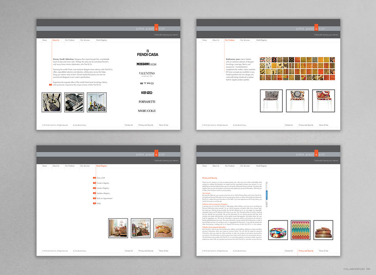Click the orange arrow beside Book an Appointment

click(94, 198)
